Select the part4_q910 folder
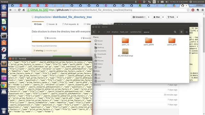 pos(172,41)
